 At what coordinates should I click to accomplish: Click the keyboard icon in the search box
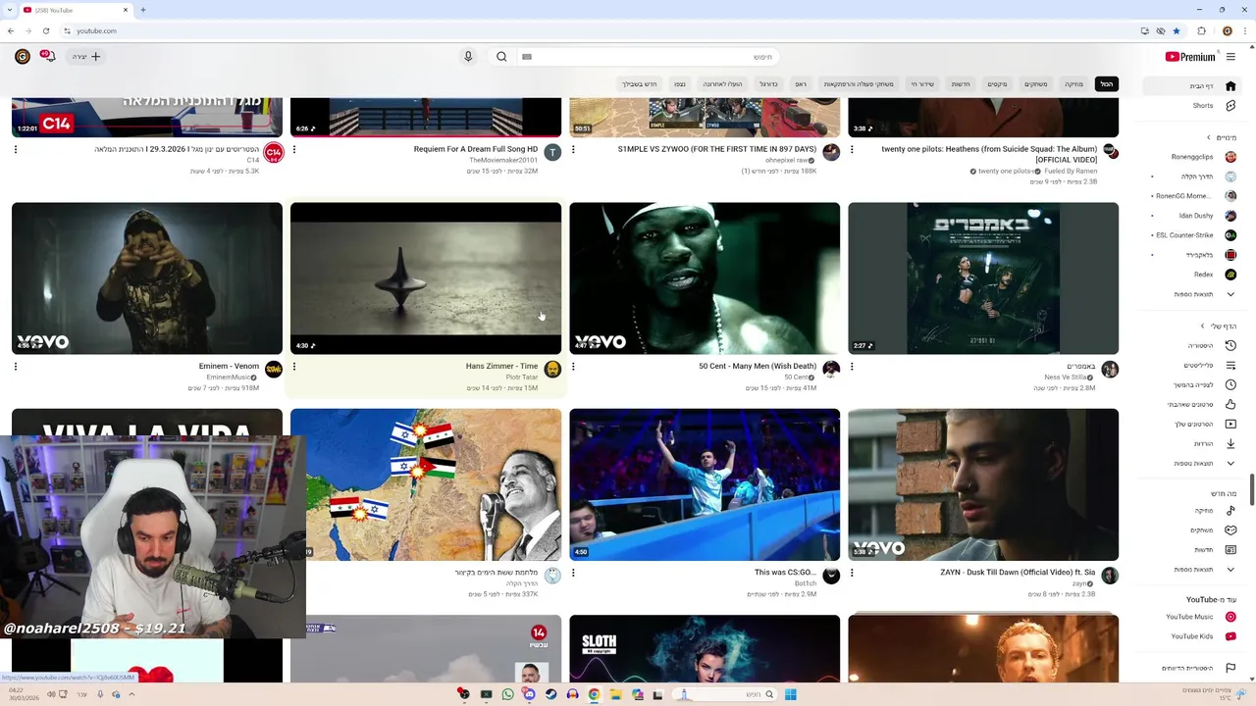pos(526,57)
